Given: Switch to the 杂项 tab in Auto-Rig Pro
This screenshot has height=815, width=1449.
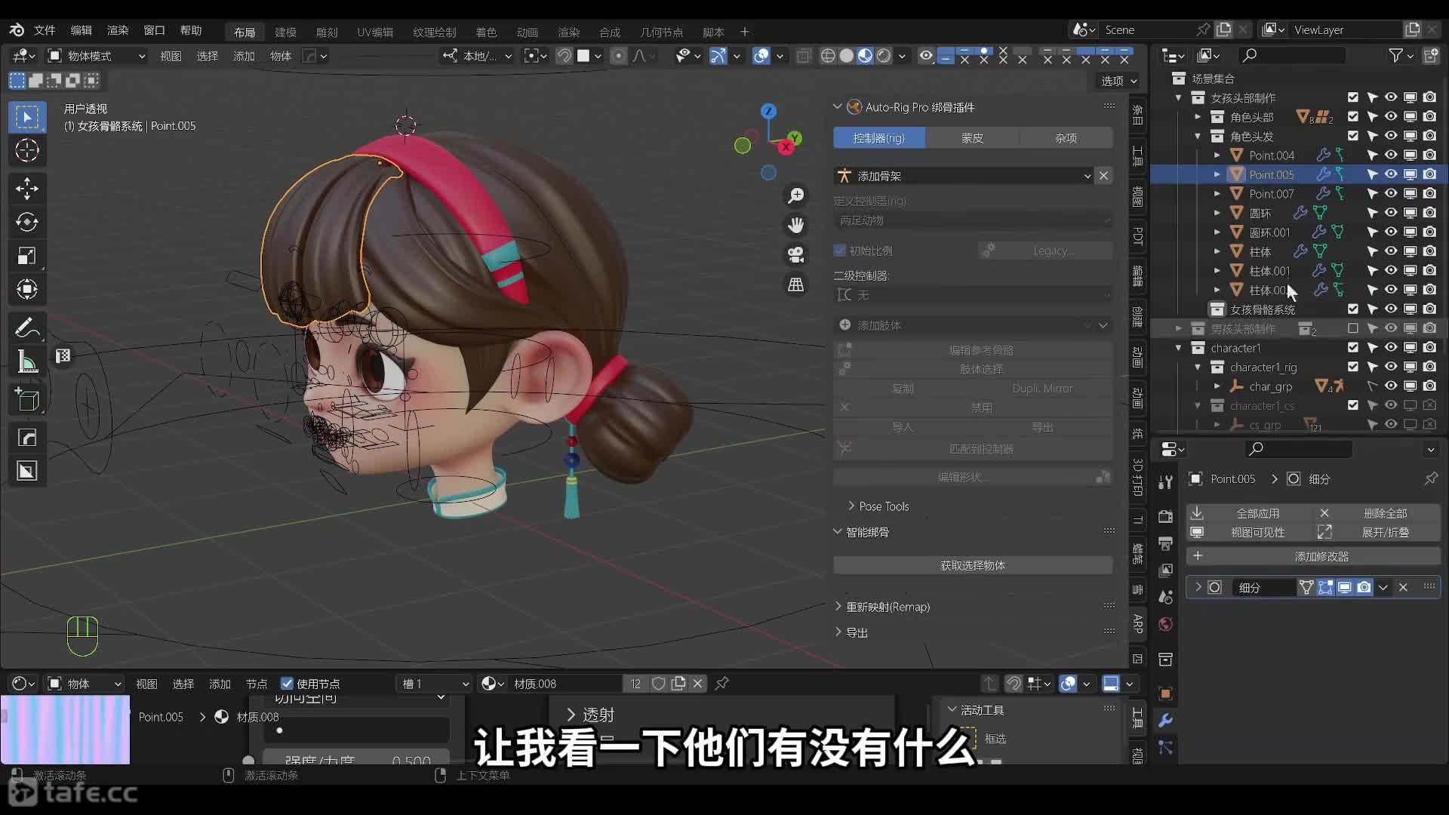Looking at the screenshot, I should 1066,138.
